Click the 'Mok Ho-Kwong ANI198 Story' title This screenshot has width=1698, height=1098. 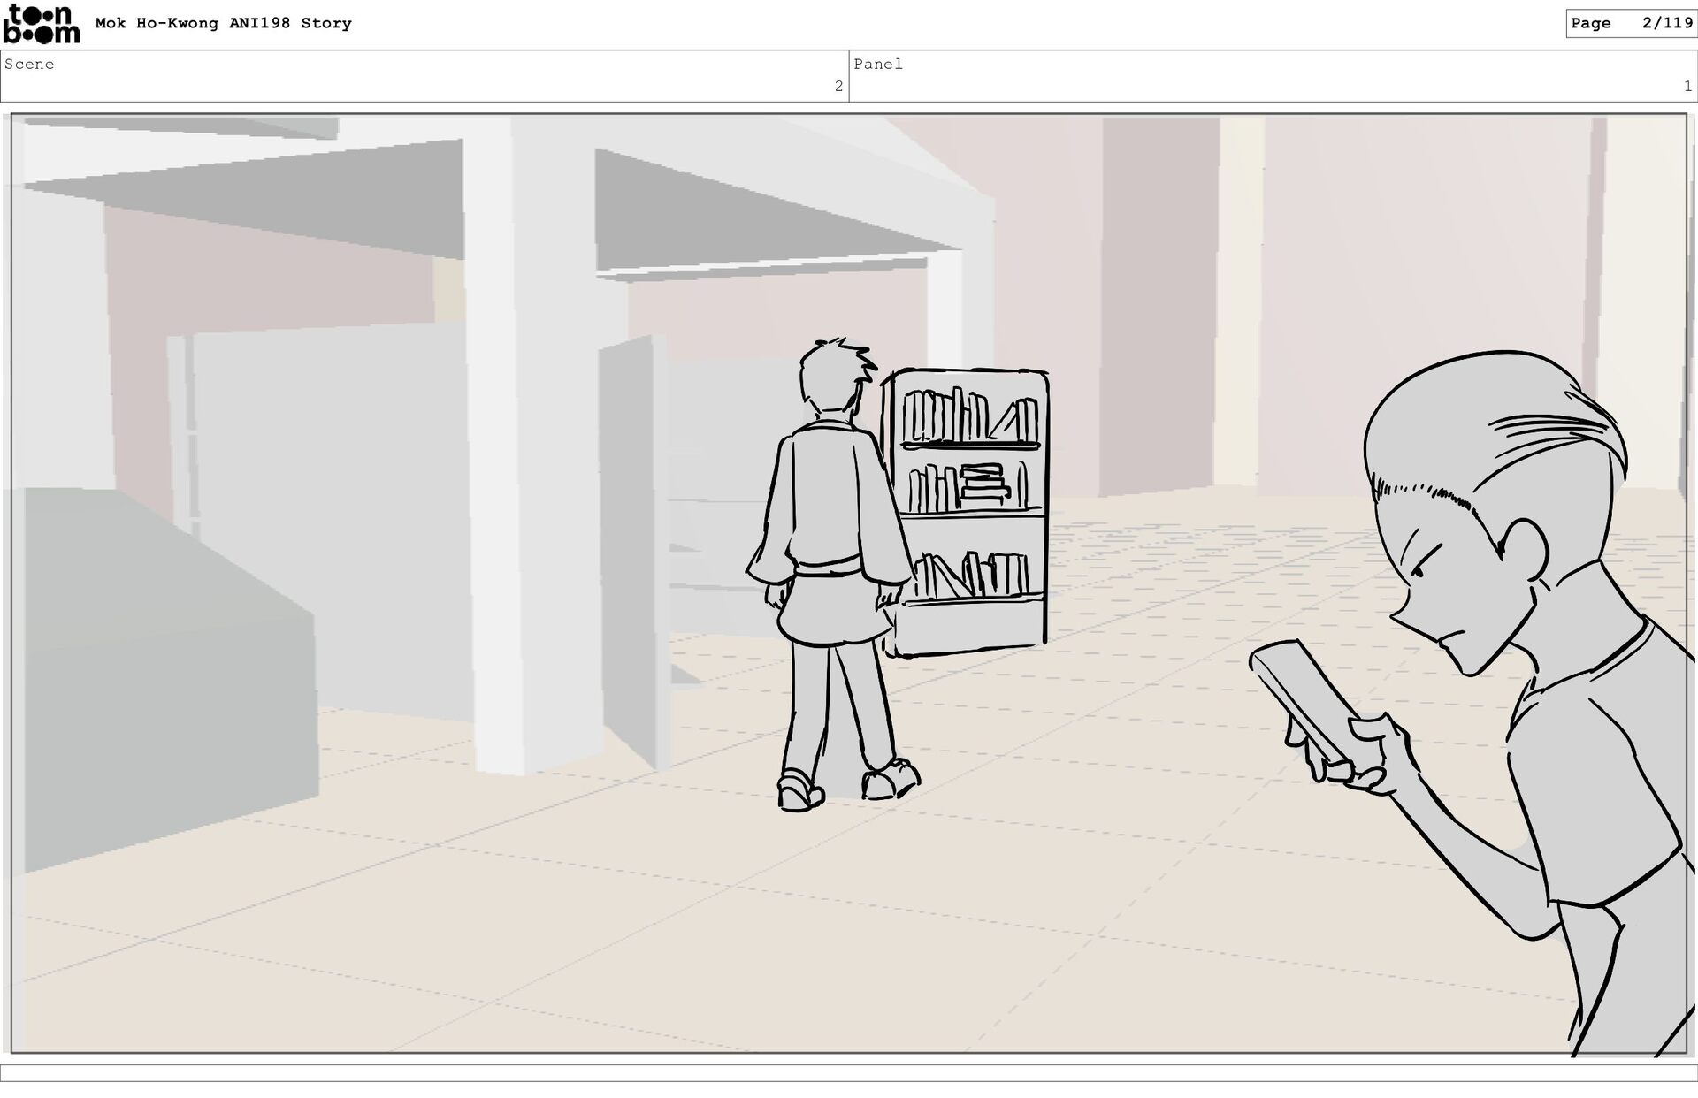pos(223,23)
